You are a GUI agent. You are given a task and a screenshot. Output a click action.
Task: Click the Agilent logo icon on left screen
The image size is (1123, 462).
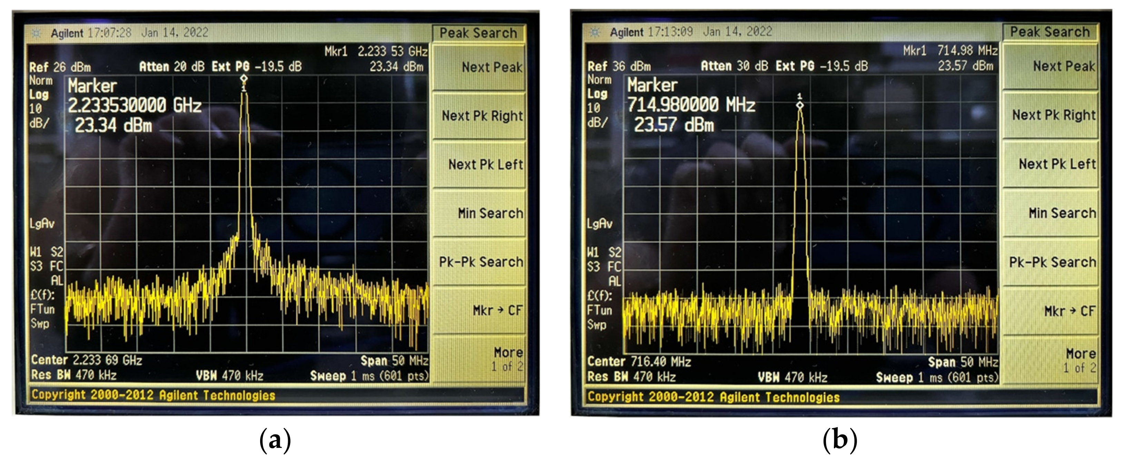[x=37, y=33]
